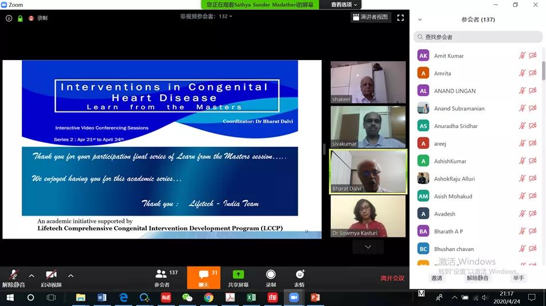Open the view options dropdown at top

pos(344,5)
